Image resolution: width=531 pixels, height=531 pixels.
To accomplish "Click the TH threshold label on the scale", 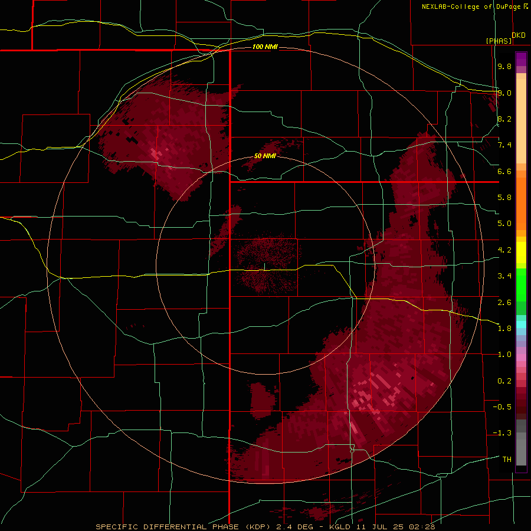I will [507, 460].
